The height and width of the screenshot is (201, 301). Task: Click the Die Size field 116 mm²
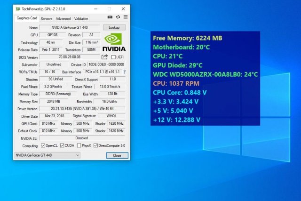(x=91, y=42)
